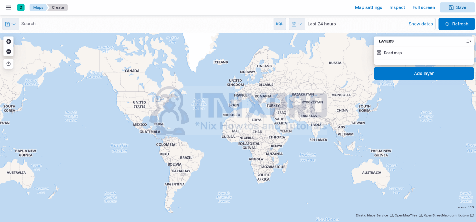Click the fit-to-data crosshair icon

pos(8,64)
